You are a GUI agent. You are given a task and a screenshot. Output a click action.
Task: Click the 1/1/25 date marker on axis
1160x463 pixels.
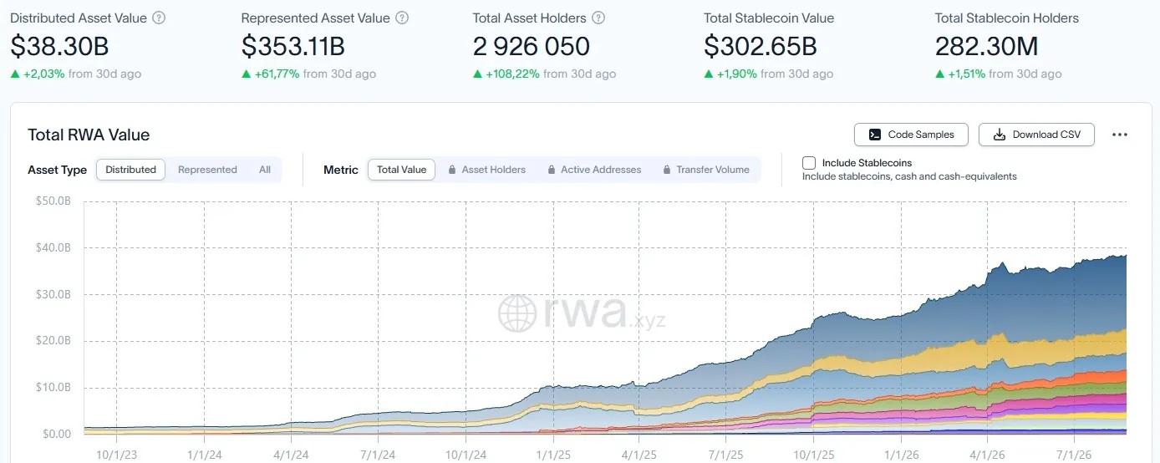(x=552, y=456)
